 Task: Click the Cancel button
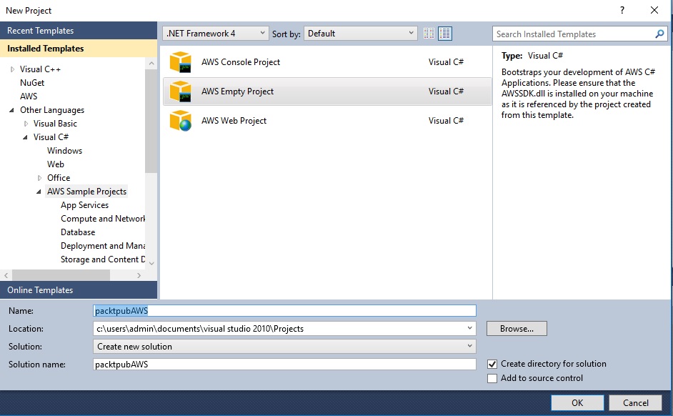636,402
